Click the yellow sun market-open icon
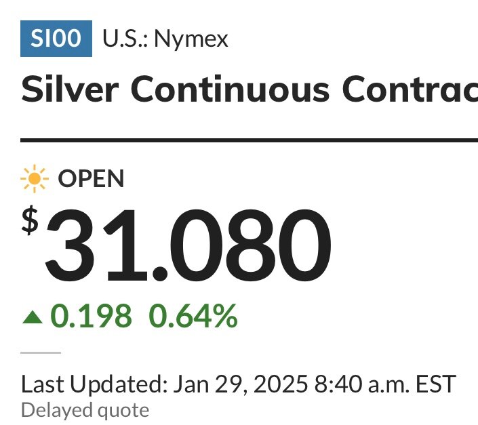Viewport: 478px width, 425px height. point(35,179)
